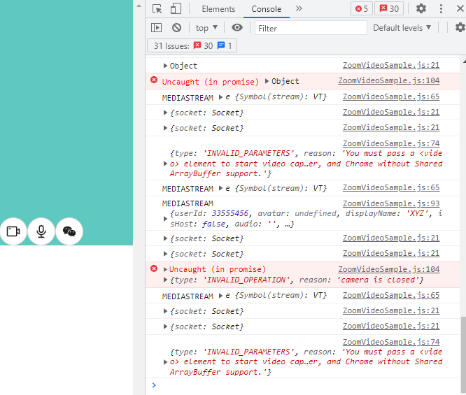
Task: Open the first ZoomVideoSample.js:65 link
Action: pyautogui.click(x=391, y=96)
